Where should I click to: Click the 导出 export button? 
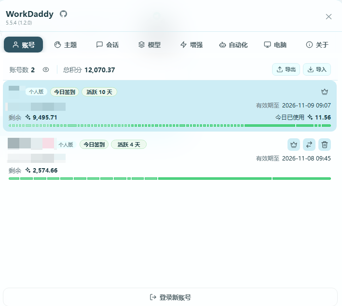coord(286,69)
